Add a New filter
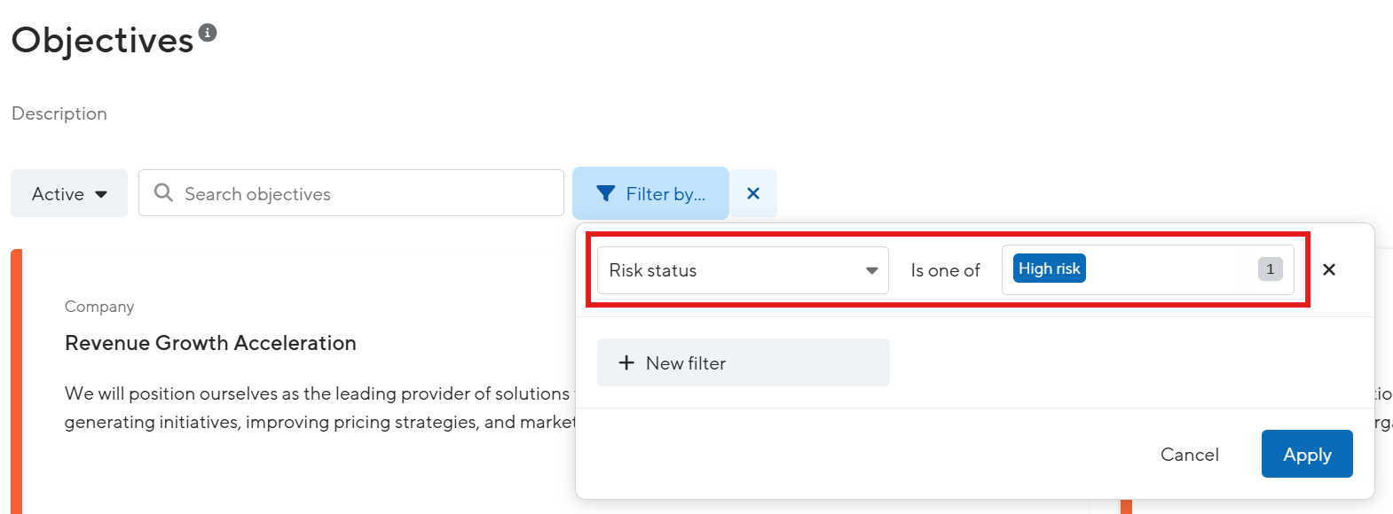 [744, 362]
